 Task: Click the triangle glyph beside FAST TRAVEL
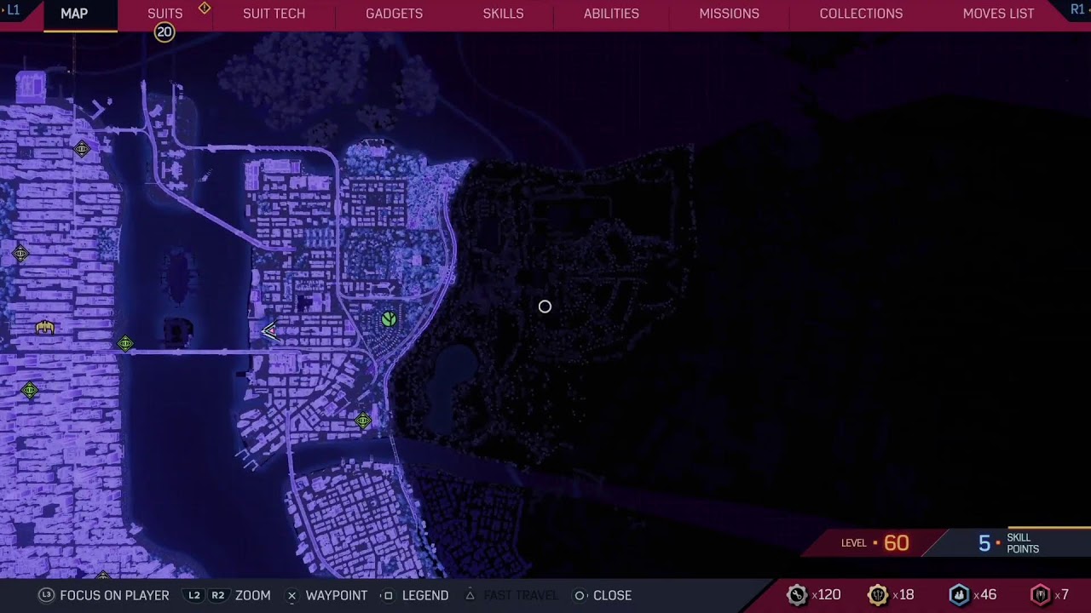[470, 595]
